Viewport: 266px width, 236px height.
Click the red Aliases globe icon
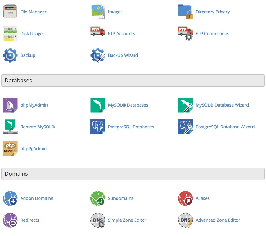pos(186,198)
